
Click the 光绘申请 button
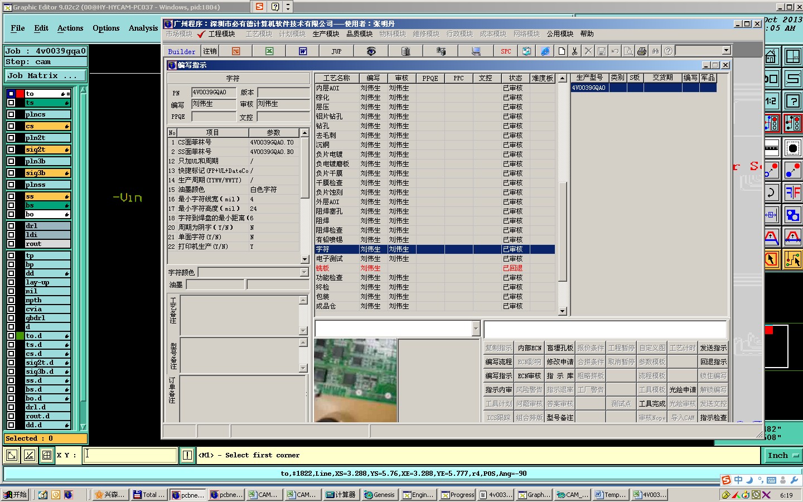coord(683,390)
